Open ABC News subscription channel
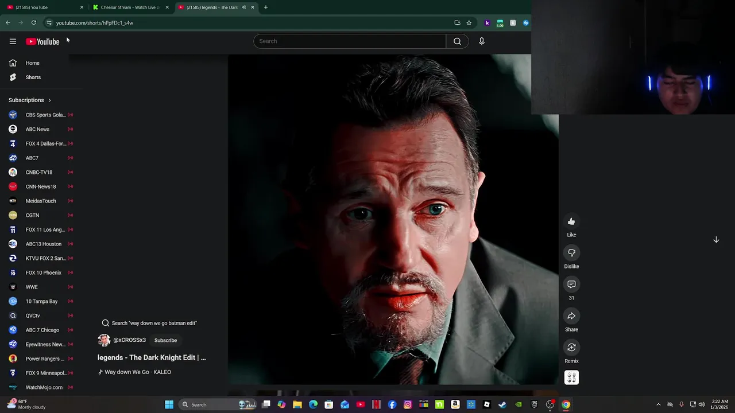The image size is (735, 413). click(x=41, y=129)
